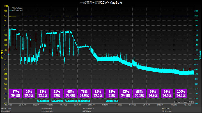Click the 2.00 value on current axis
This screenshot has width=202, height=113.
[x=196, y=30]
